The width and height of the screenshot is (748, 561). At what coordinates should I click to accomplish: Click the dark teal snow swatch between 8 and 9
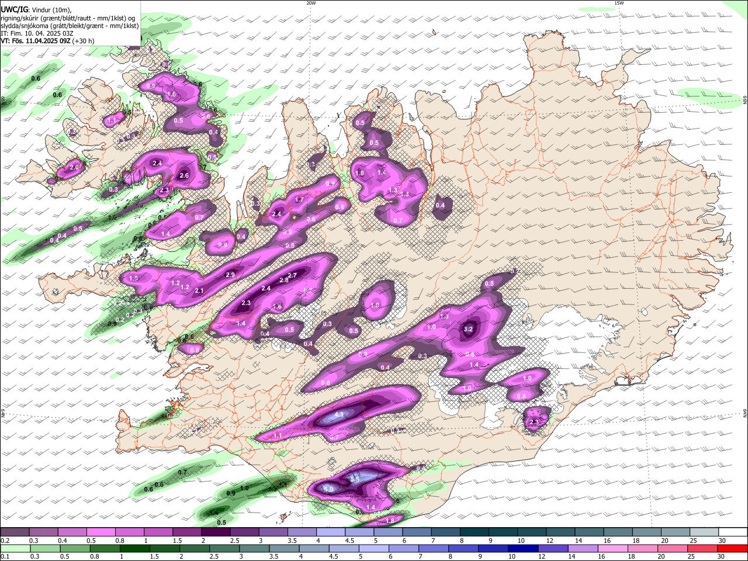(x=473, y=532)
